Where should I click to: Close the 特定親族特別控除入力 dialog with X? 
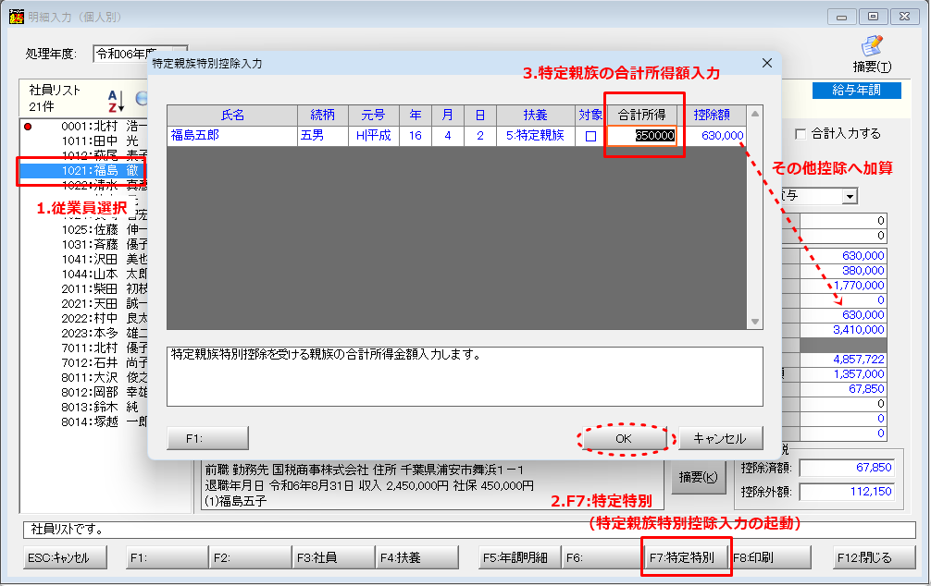tap(766, 63)
